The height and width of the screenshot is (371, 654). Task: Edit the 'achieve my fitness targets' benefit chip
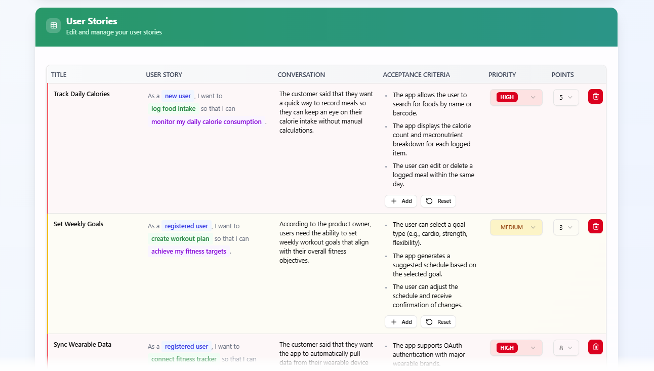point(189,252)
